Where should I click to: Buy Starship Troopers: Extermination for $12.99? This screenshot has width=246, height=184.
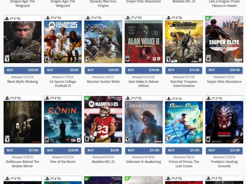click(184, 70)
